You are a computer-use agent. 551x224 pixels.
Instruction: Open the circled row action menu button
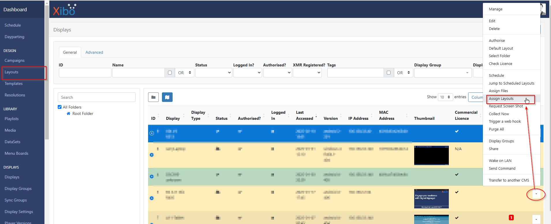536,194
